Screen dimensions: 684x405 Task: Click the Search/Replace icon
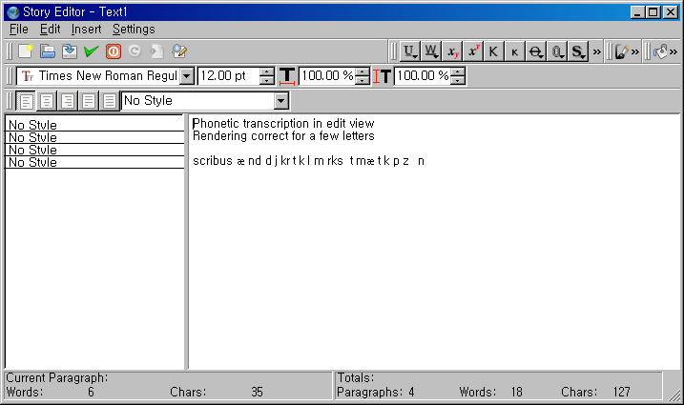point(178,51)
